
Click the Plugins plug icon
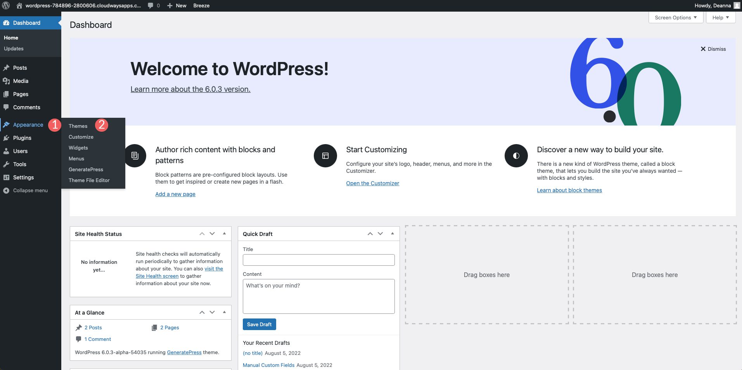point(7,138)
